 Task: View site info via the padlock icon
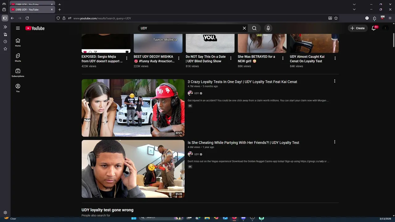click(64, 18)
